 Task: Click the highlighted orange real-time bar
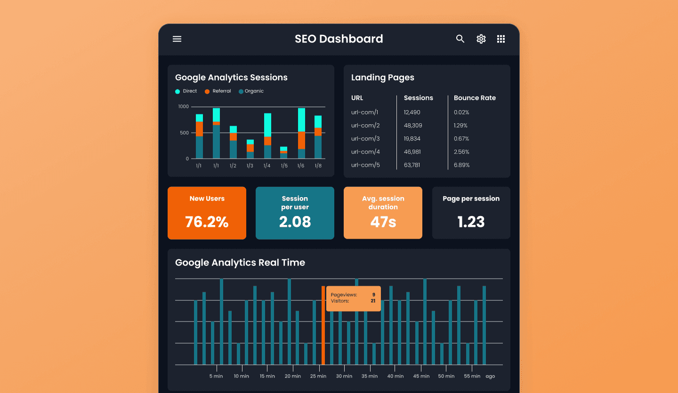[323, 325]
